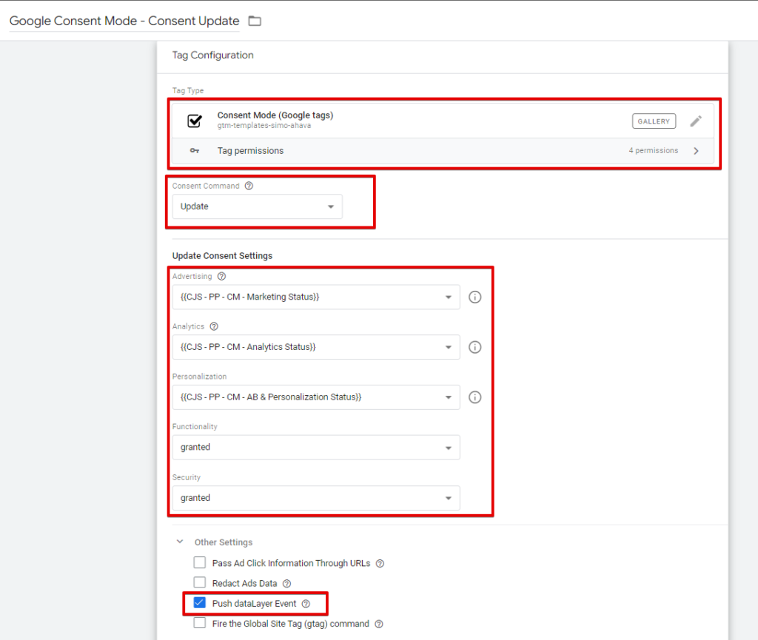Click info icon beside Personalization Status field

pyautogui.click(x=474, y=397)
